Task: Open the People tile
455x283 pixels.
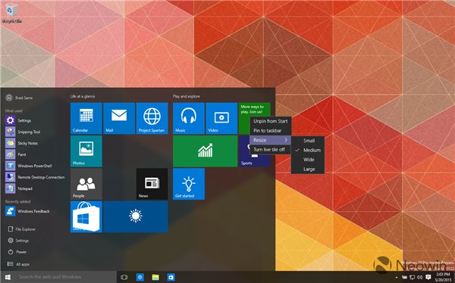Action: click(86, 184)
